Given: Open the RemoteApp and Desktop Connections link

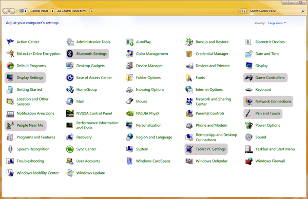Looking at the screenshot, I should [216, 137].
